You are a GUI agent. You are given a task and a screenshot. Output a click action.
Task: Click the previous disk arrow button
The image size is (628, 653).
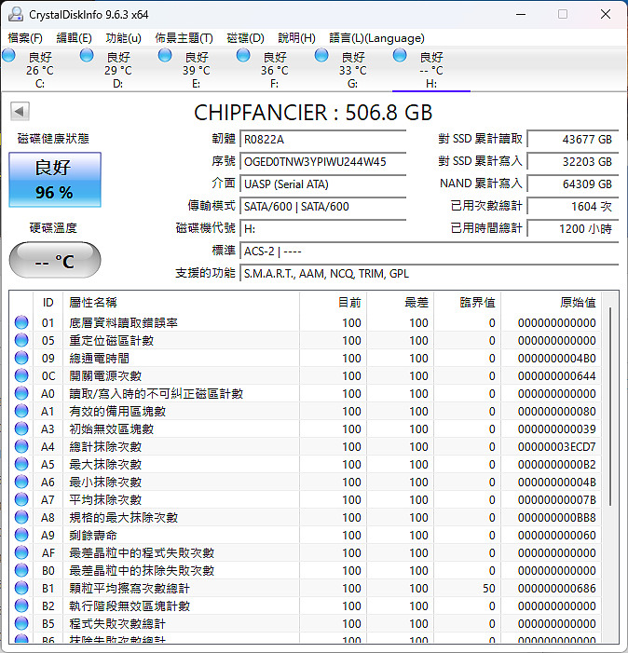pos(20,111)
